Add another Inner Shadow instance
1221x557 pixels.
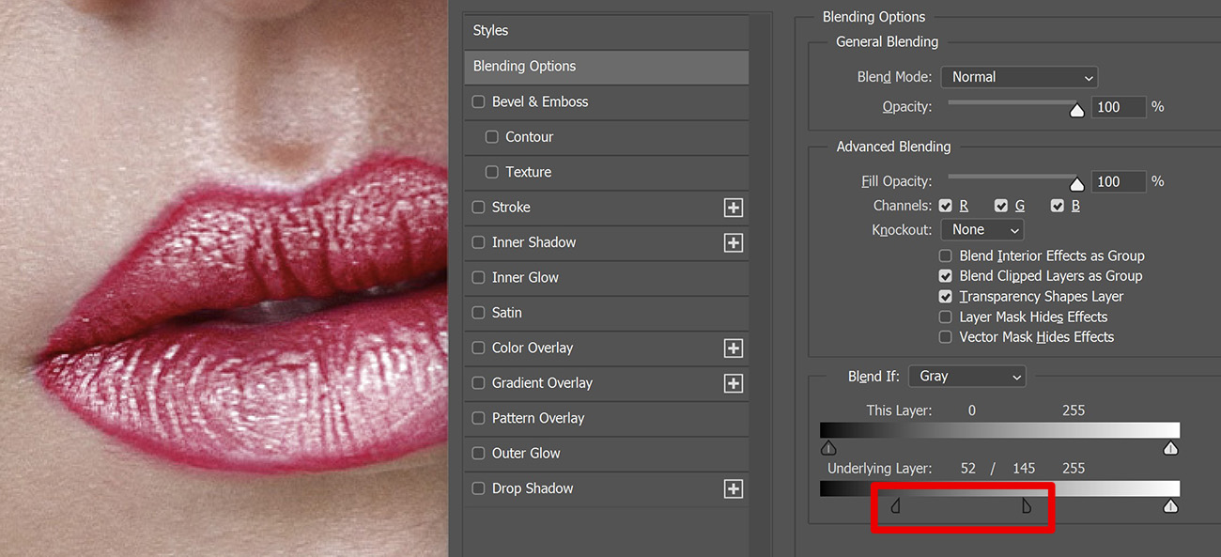[733, 241]
